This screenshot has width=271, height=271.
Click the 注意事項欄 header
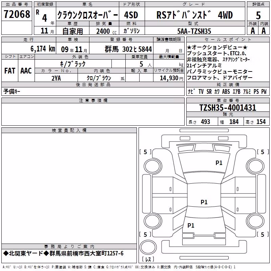[x=93, y=100]
